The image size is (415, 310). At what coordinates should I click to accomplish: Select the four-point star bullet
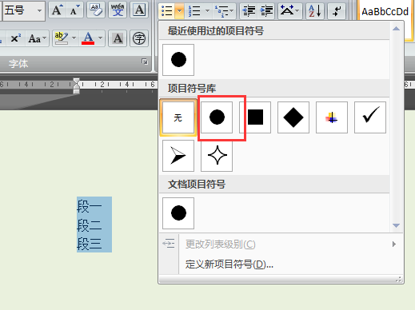tap(217, 156)
